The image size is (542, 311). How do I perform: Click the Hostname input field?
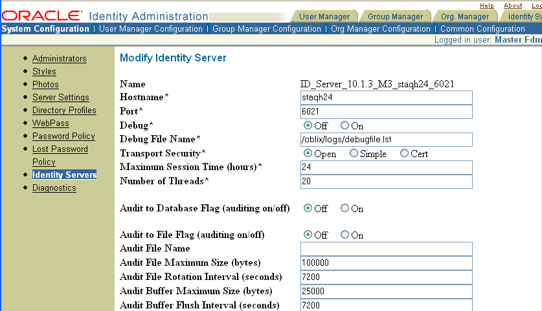tap(386, 98)
